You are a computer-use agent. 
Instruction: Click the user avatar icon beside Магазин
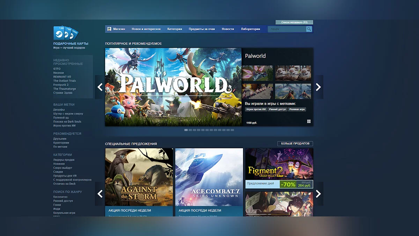109,29
